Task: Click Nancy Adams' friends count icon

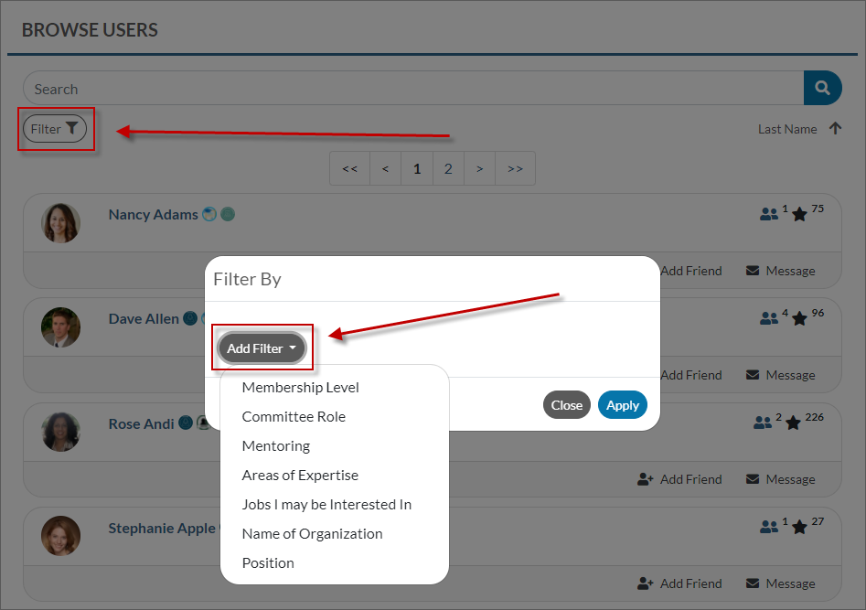Action: [768, 214]
